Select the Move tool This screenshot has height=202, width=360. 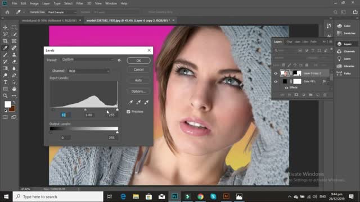(x=5, y=27)
